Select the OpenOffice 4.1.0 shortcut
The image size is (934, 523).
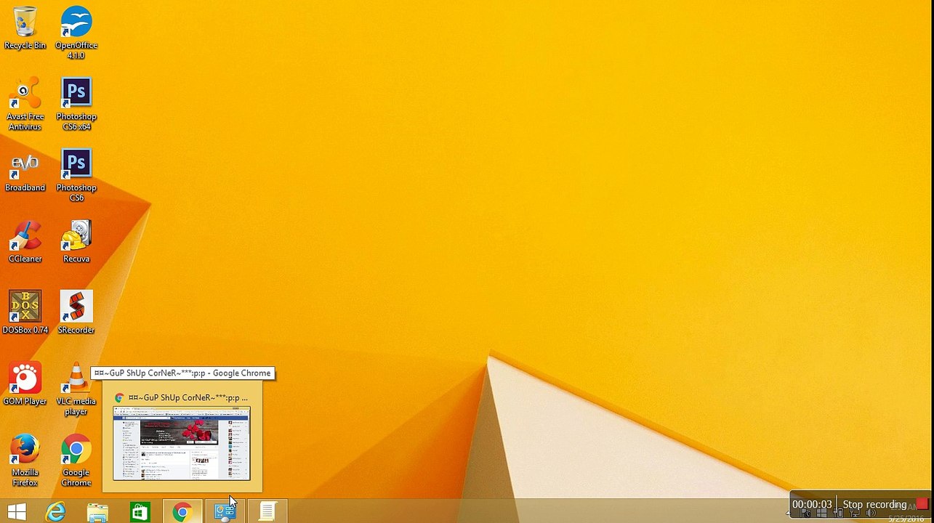tap(76, 33)
